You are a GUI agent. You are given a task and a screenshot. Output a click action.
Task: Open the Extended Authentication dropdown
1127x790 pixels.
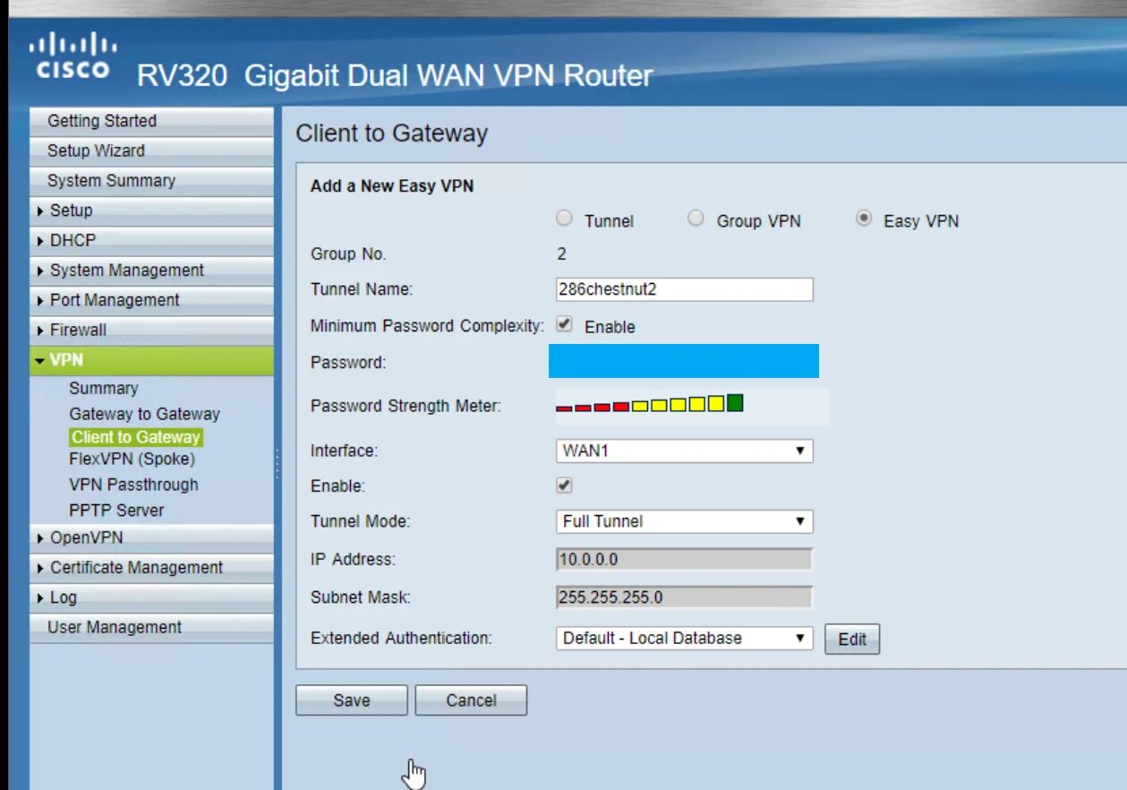pos(684,639)
